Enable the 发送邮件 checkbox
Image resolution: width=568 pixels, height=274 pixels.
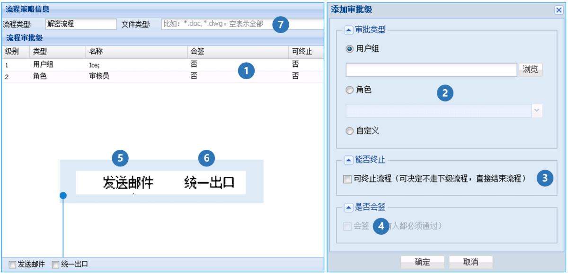(12, 265)
